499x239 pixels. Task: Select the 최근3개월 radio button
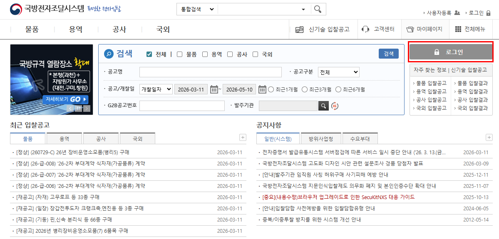(305, 89)
